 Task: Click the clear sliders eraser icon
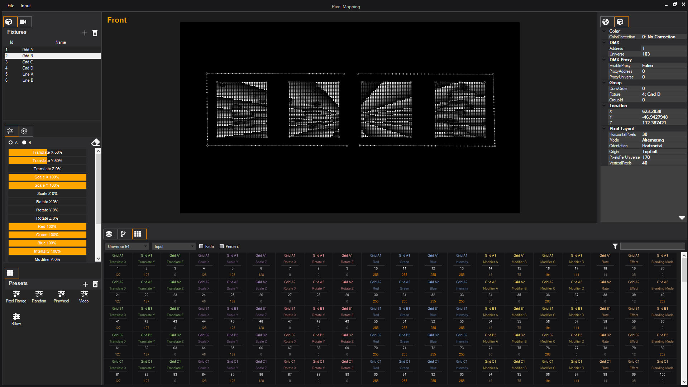(x=95, y=142)
